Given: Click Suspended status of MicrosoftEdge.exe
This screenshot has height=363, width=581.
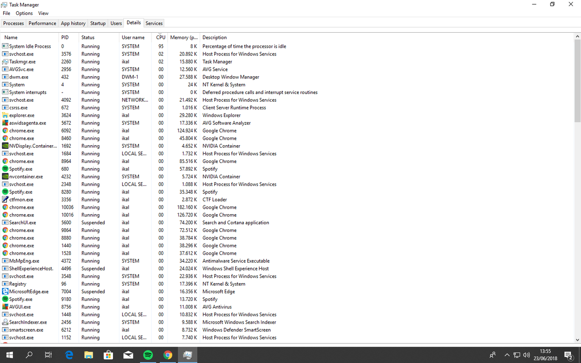Looking at the screenshot, I should tap(93, 292).
